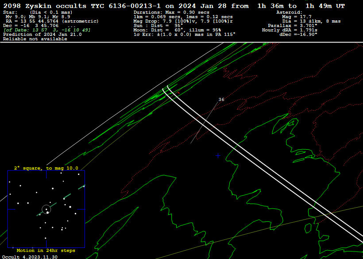Click asteroid 'Mag = 17.7' value
The height and width of the screenshot is (259, 363).
point(297,17)
